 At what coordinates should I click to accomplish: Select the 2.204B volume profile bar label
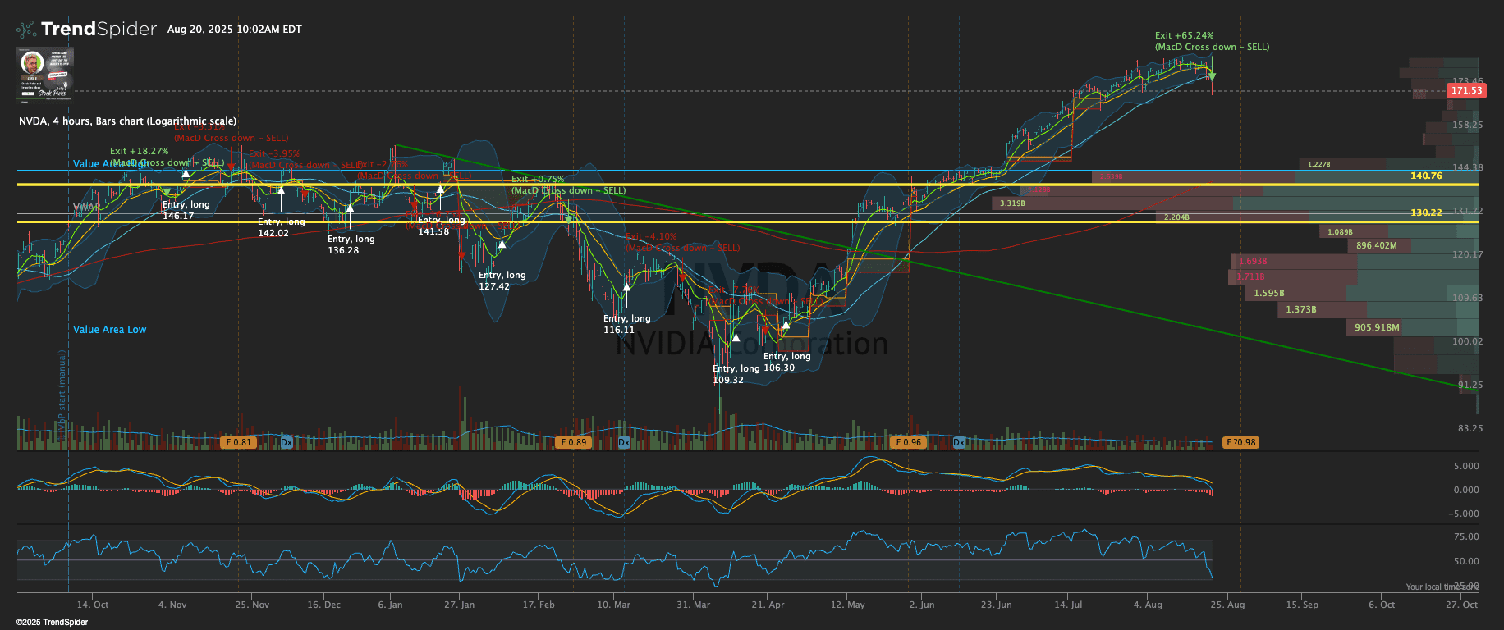pos(1176,217)
